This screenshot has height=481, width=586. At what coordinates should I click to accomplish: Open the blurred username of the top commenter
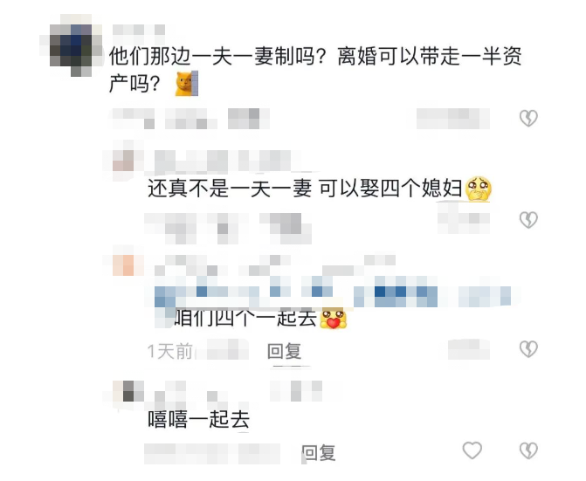point(139,30)
